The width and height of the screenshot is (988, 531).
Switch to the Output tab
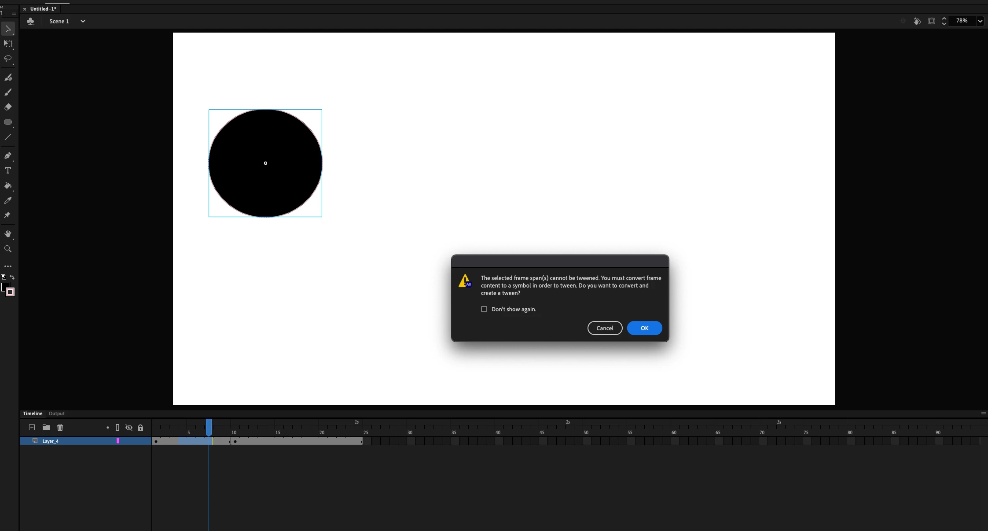(56, 413)
